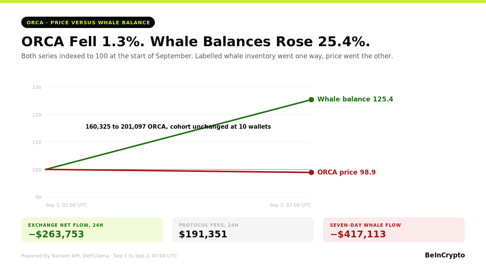Click the subtitle about series indexed to 100
The image size is (486, 265).
(x=207, y=56)
